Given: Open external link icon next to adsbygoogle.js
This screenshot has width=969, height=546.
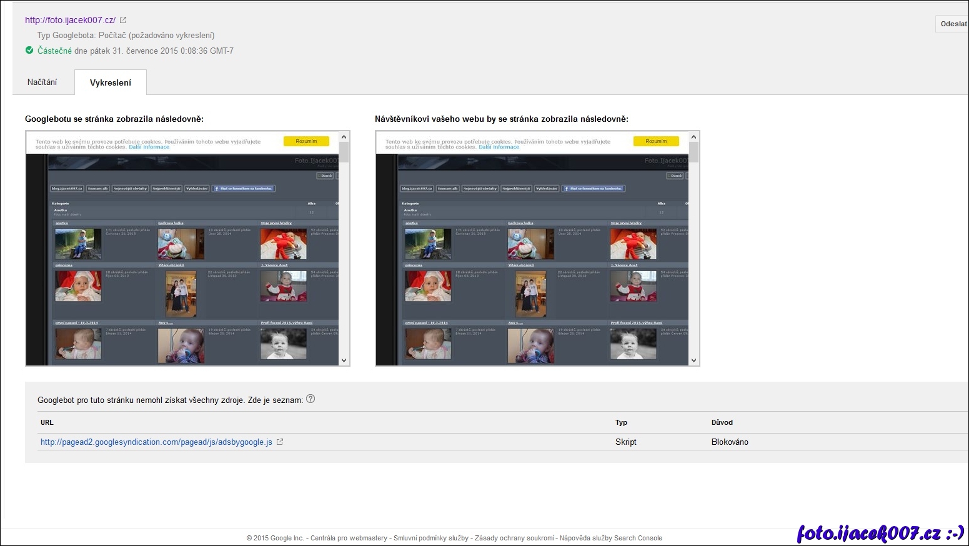Looking at the screenshot, I should point(280,442).
